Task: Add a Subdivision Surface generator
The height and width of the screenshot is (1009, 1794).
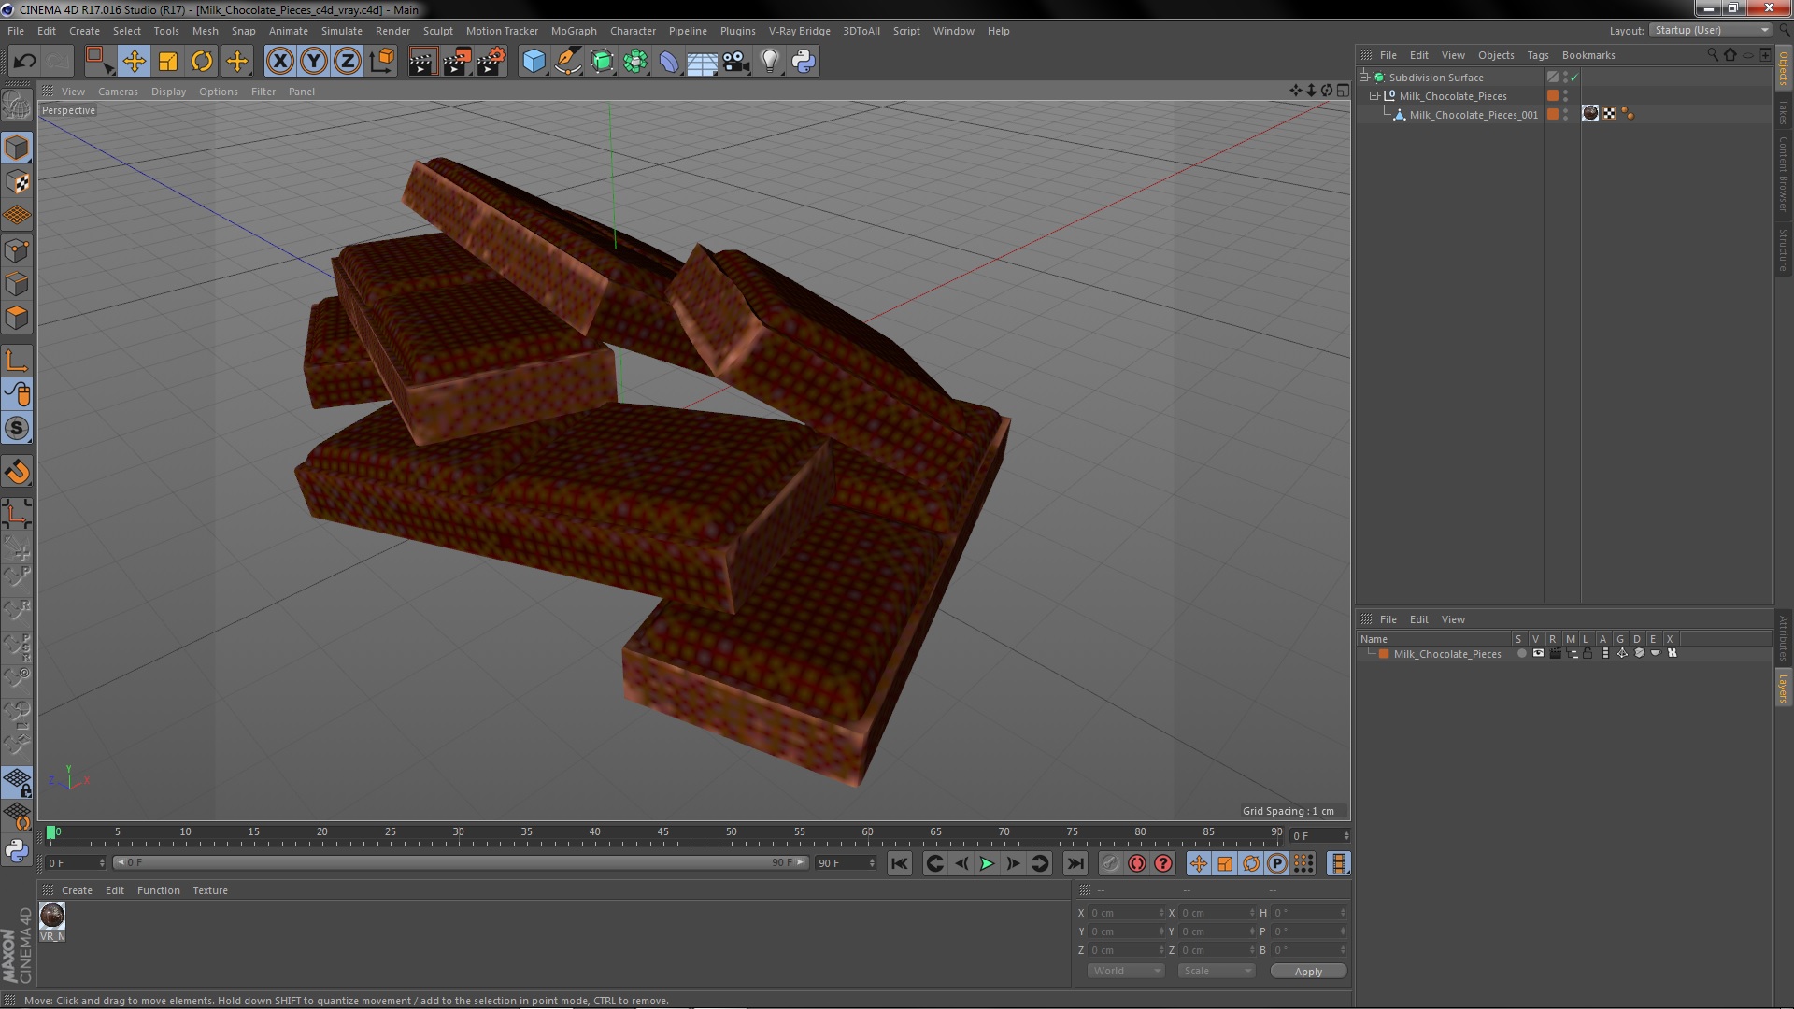Action: pos(602,62)
